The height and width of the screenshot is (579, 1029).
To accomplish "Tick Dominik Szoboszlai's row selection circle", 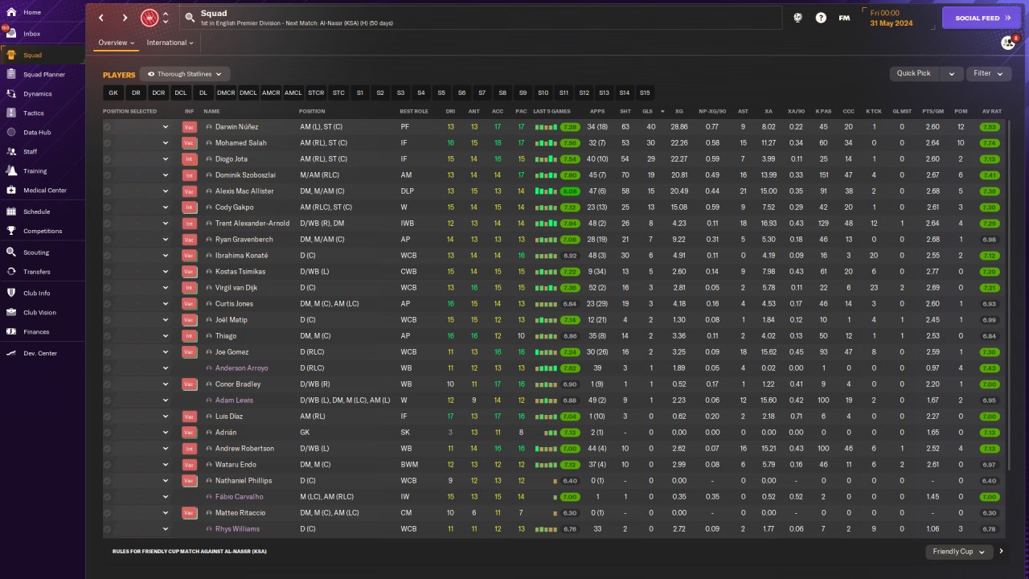I will point(108,175).
